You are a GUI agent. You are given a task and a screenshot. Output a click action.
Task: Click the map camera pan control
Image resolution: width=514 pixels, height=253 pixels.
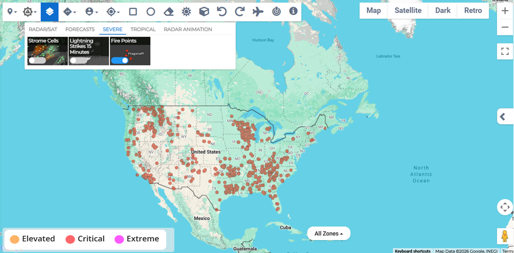pos(505,207)
